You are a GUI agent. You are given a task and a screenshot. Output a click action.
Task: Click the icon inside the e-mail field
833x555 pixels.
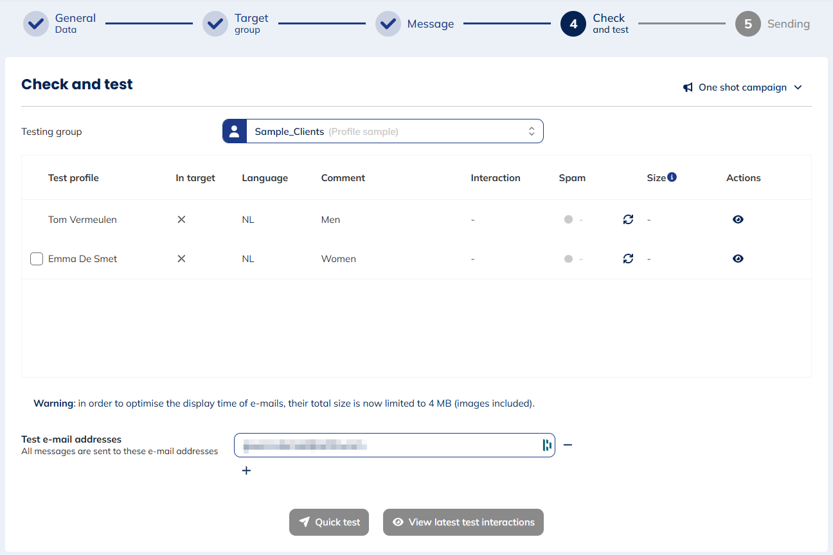coord(547,445)
